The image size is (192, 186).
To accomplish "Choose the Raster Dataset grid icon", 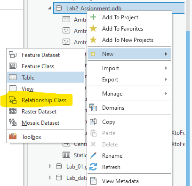I will [13, 111].
